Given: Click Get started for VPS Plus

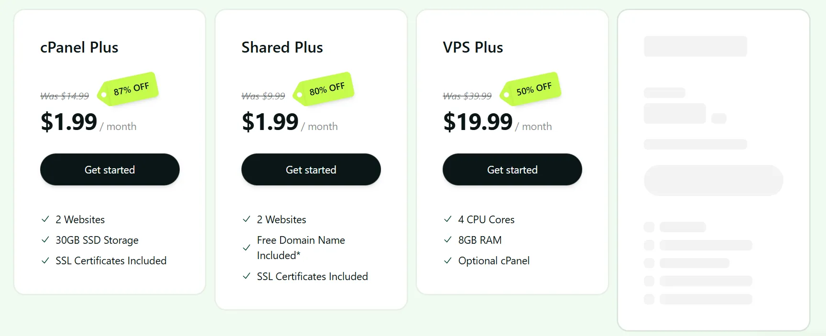Looking at the screenshot, I should [x=512, y=169].
